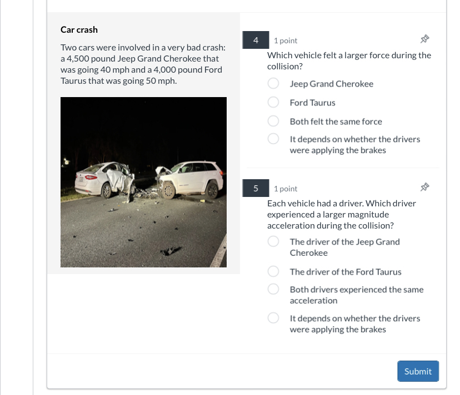Click the question 5 number badge
This screenshot has width=460, height=395.
(x=256, y=188)
